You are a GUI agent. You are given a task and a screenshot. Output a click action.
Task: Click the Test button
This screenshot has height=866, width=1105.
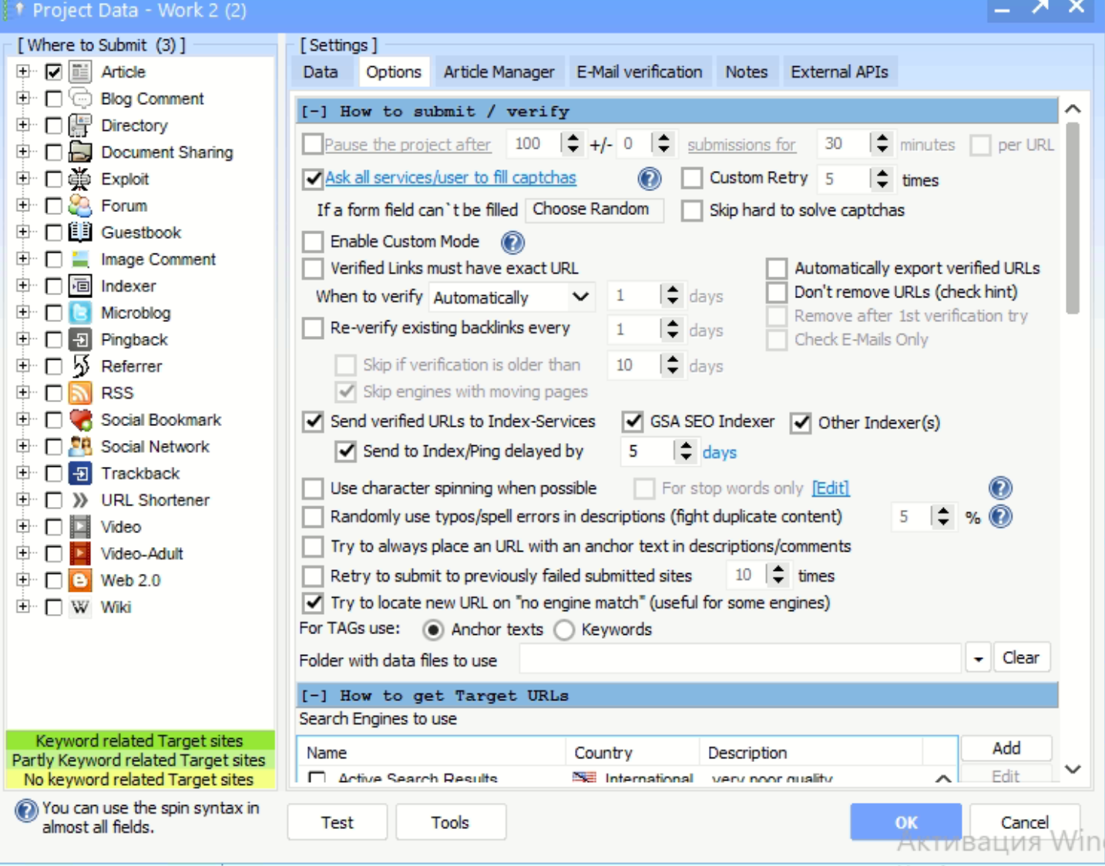pos(338,822)
